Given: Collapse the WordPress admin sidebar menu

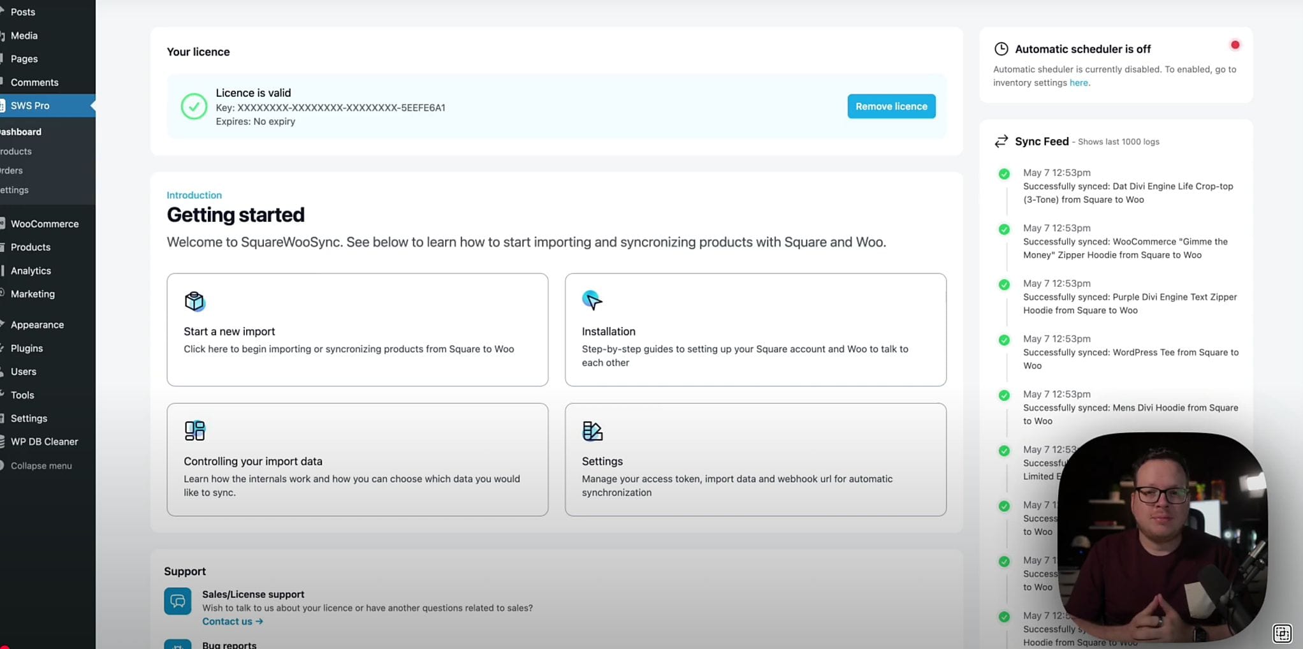Looking at the screenshot, I should pos(41,465).
